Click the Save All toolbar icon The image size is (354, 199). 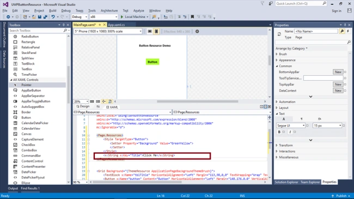pos(45,17)
